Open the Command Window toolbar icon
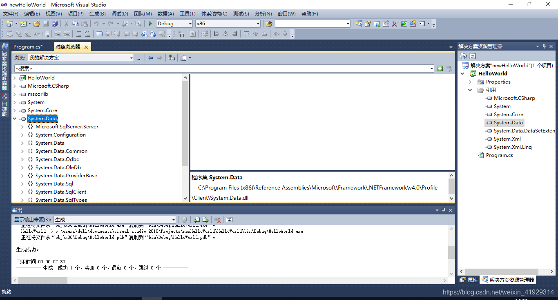 tap(422, 24)
